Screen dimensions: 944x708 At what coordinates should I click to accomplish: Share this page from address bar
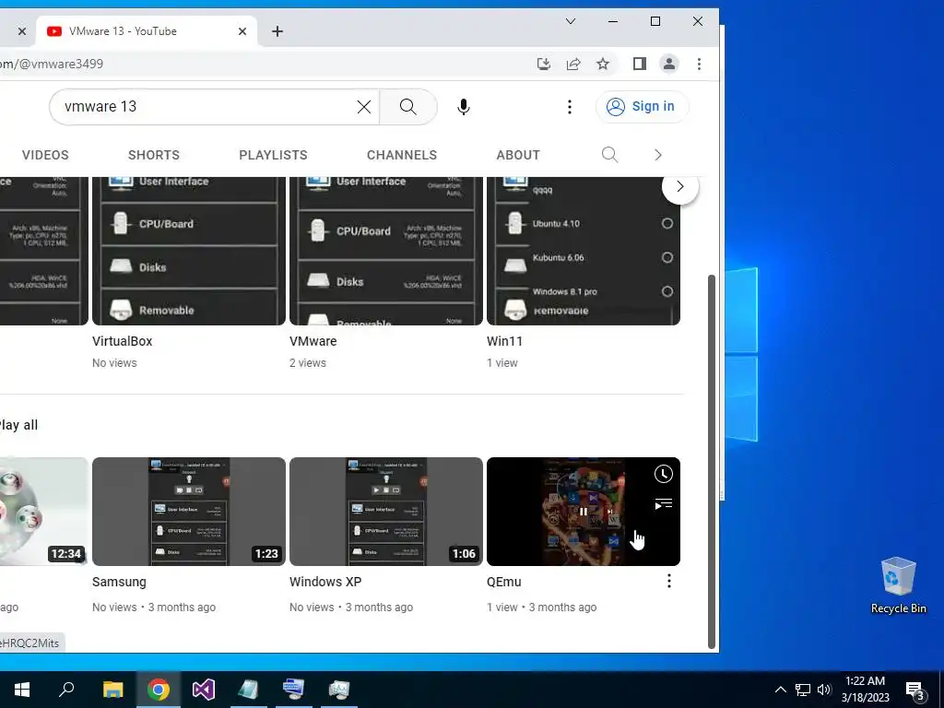pyautogui.click(x=573, y=64)
